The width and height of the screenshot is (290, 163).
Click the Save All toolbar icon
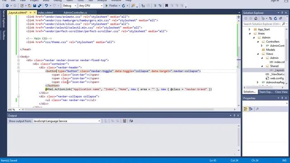pos(39,6)
